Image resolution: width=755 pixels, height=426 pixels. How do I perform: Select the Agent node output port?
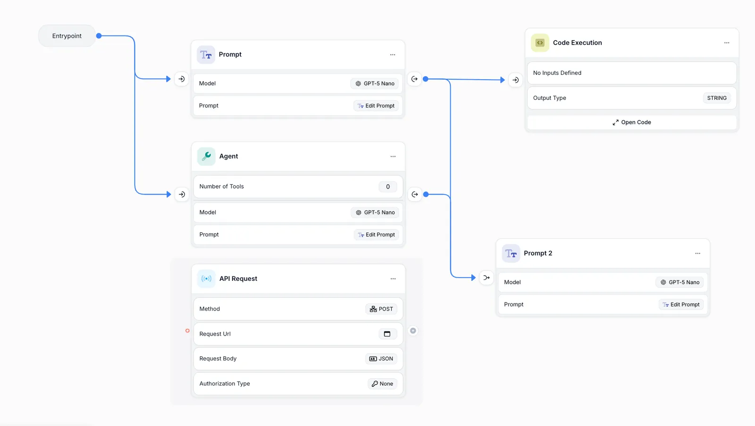(x=415, y=194)
